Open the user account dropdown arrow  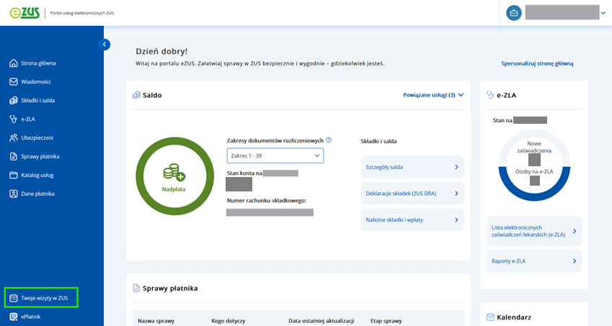coord(603,13)
